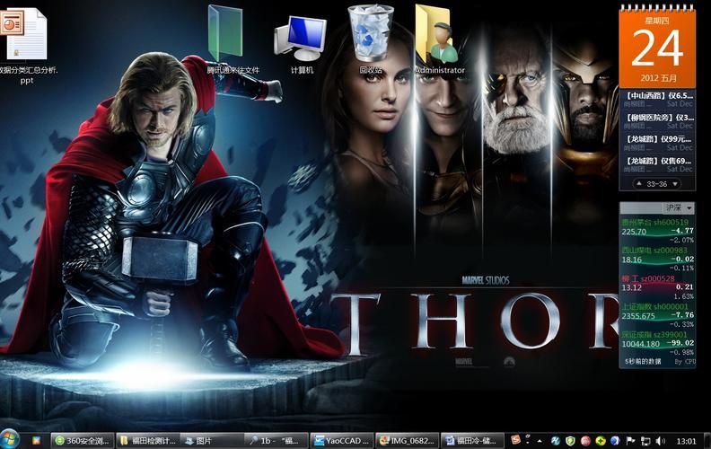Switch to the 1b search taskbar window
The height and width of the screenshot is (449, 711).
coord(276,440)
